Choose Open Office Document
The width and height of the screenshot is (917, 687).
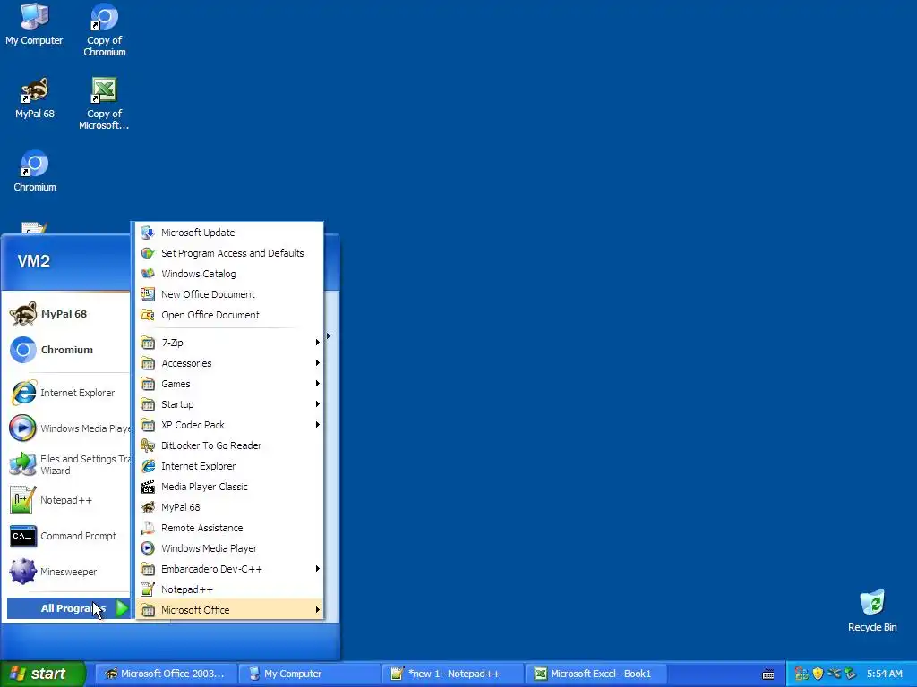[x=230, y=315]
